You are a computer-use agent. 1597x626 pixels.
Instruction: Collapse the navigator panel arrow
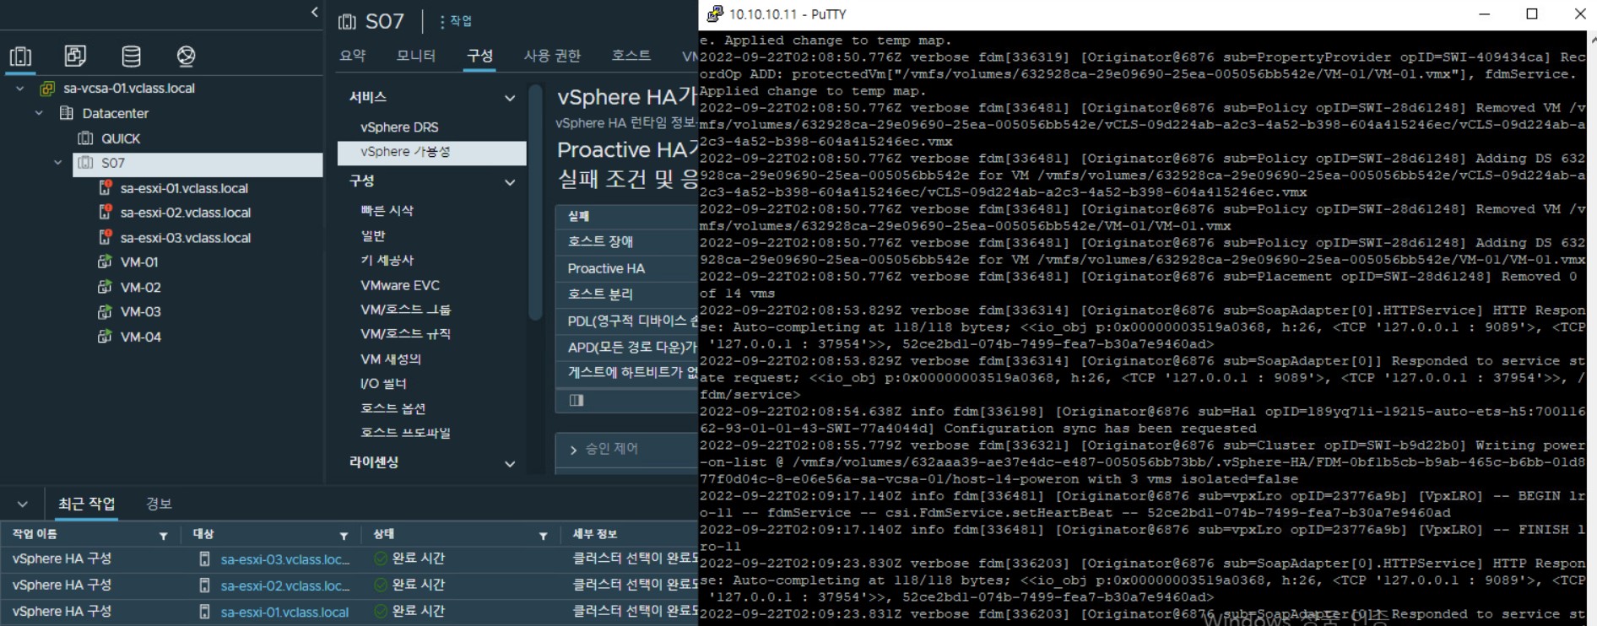click(314, 12)
